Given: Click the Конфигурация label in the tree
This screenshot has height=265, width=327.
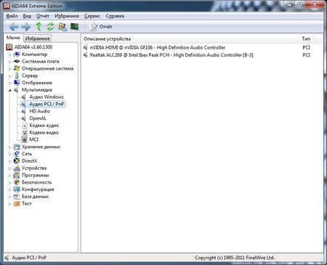Looking at the screenshot, I should tap(38, 189).
